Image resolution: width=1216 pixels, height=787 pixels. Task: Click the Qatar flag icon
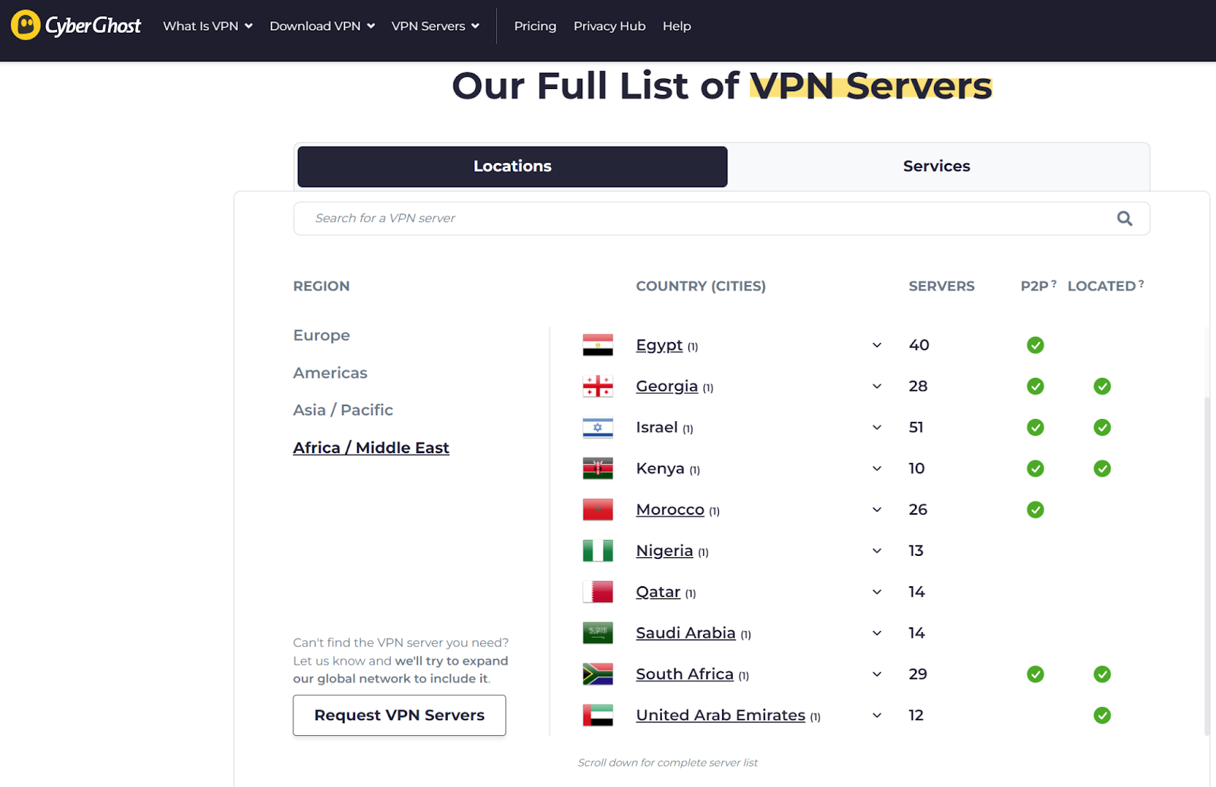[597, 592]
